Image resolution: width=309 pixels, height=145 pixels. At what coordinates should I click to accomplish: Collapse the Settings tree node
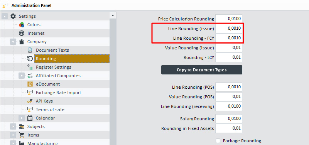click(x=5, y=16)
